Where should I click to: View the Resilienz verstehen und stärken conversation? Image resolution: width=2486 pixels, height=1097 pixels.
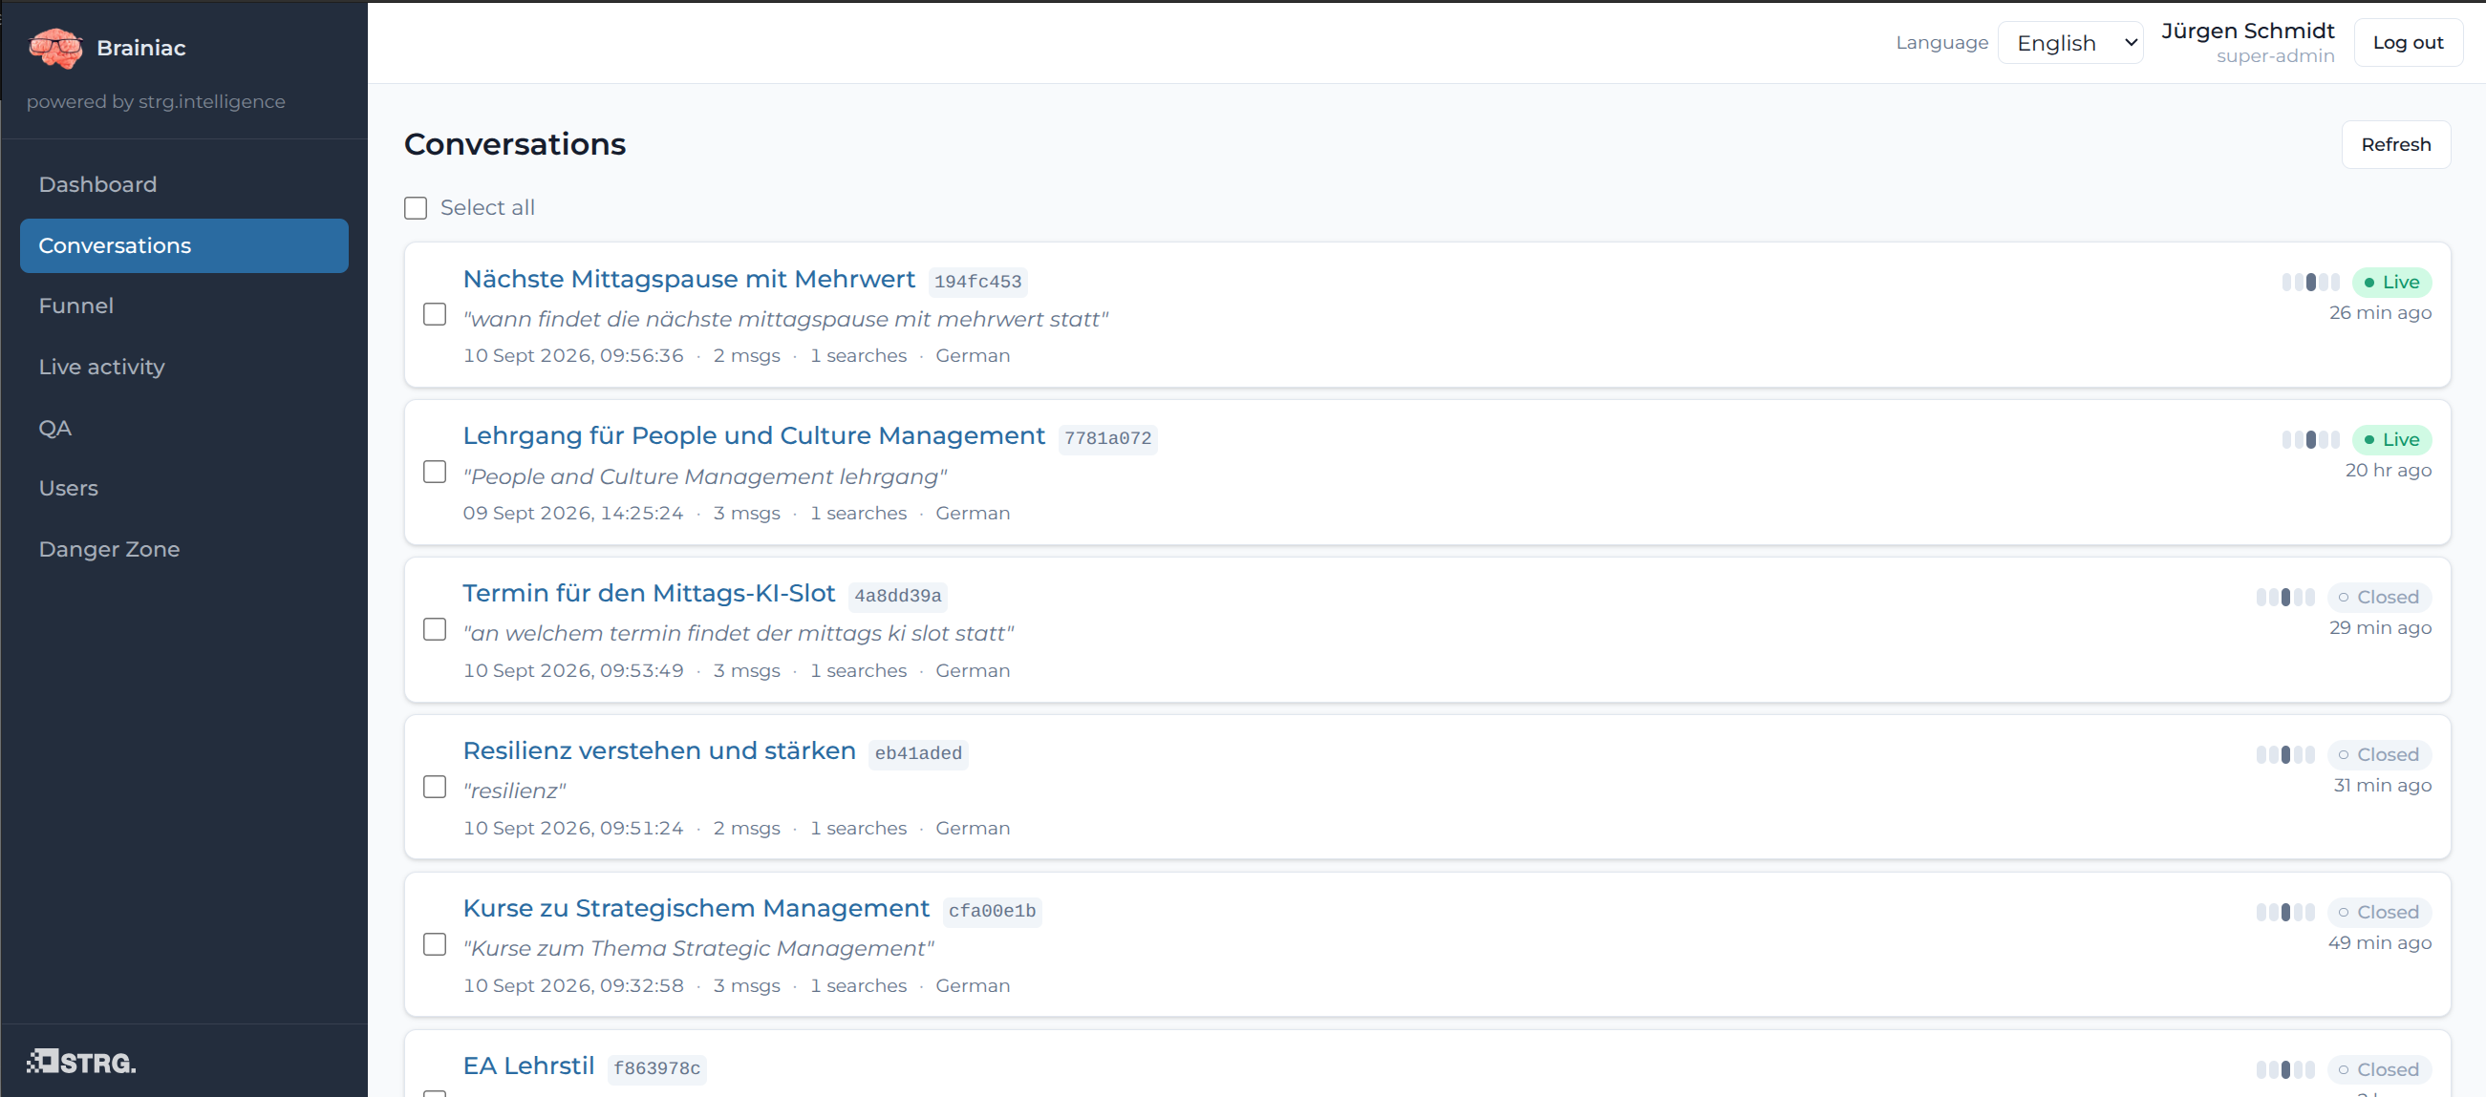coord(659,750)
